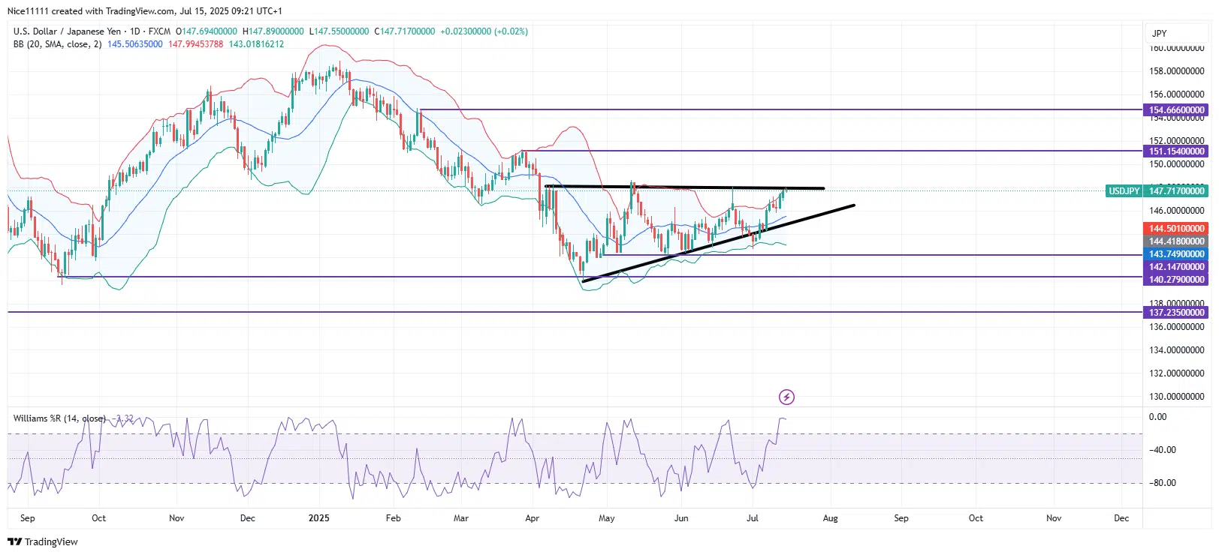Click the 2025 marker on the time axis

319,518
